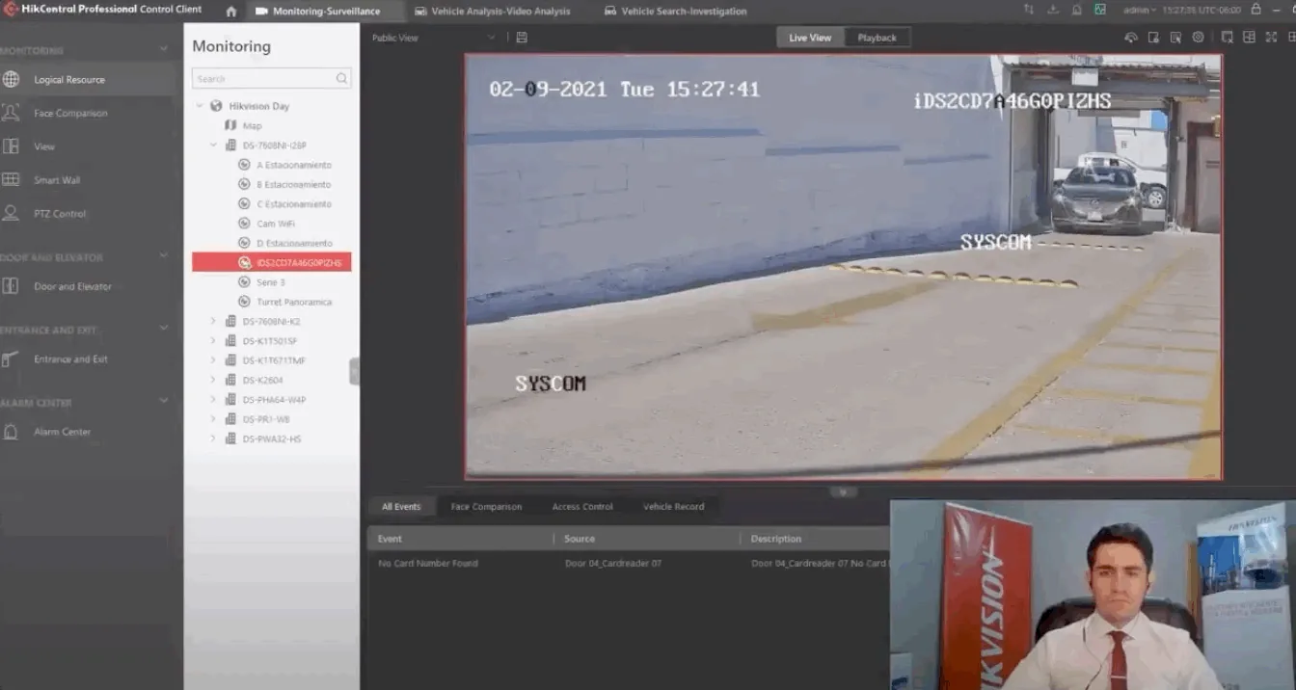Expand the DS-K2604 device node
1296x690 pixels.
pyautogui.click(x=214, y=380)
